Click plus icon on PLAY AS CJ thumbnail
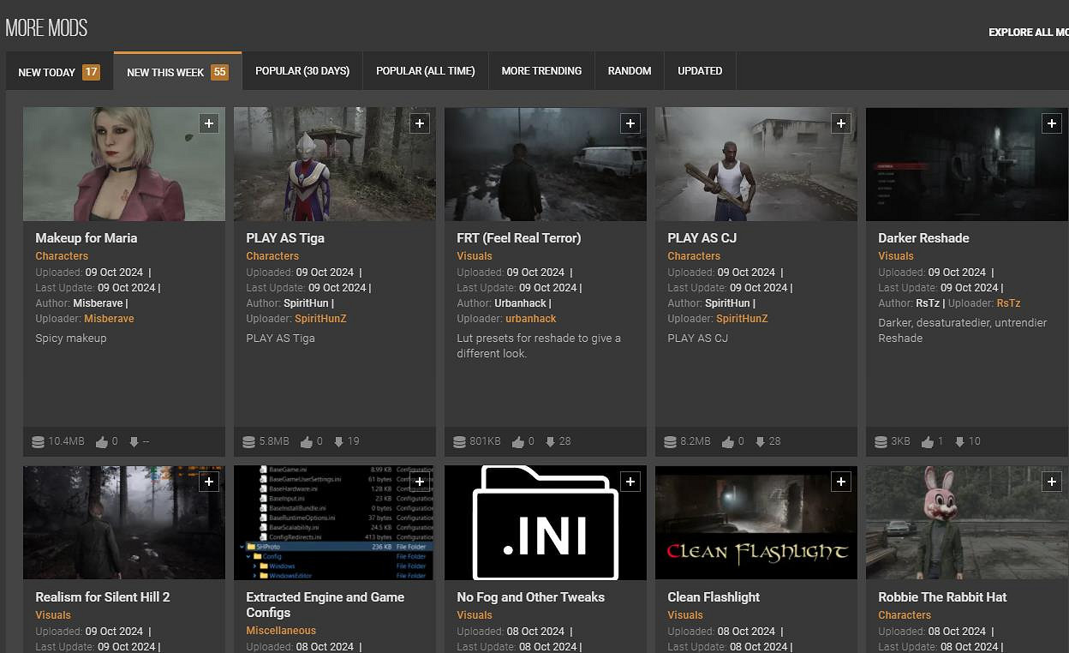 tap(841, 123)
